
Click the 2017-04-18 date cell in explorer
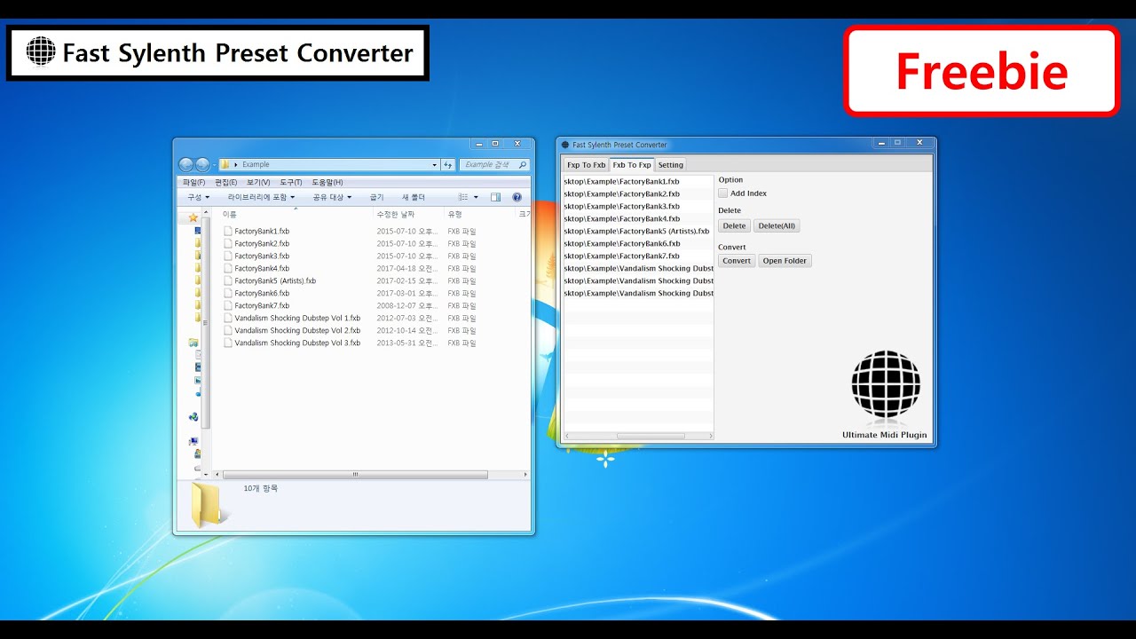click(x=407, y=268)
